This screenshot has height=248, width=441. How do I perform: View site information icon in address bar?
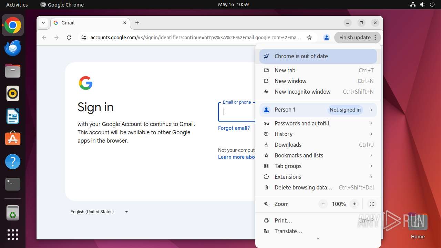coord(83,38)
